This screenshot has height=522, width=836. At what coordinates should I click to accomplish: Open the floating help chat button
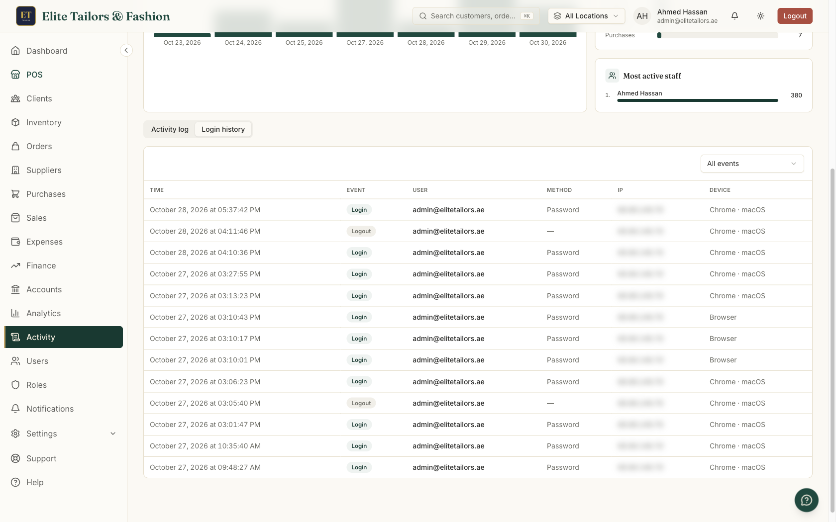[x=806, y=500]
